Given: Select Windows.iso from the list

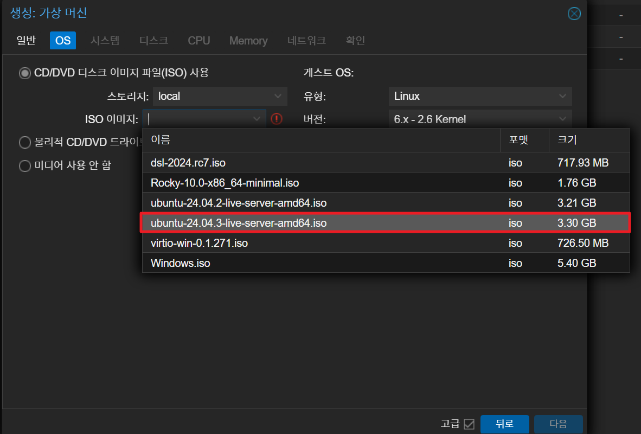Looking at the screenshot, I should tap(386, 263).
